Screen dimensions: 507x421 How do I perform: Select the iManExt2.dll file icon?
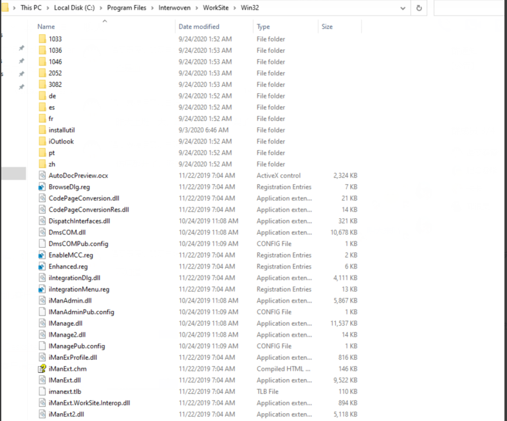pyautogui.click(x=42, y=414)
